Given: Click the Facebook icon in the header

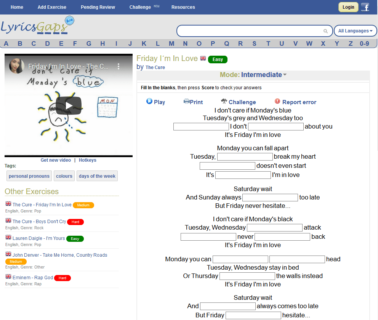Looking at the screenshot, I should (365, 7).
